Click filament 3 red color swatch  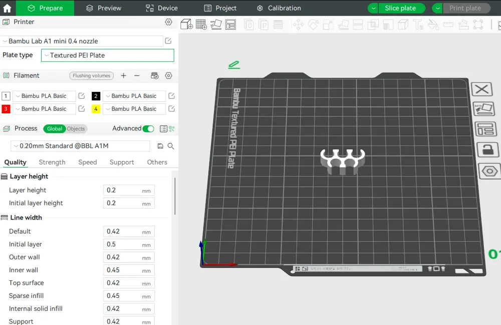click(6, 109)
